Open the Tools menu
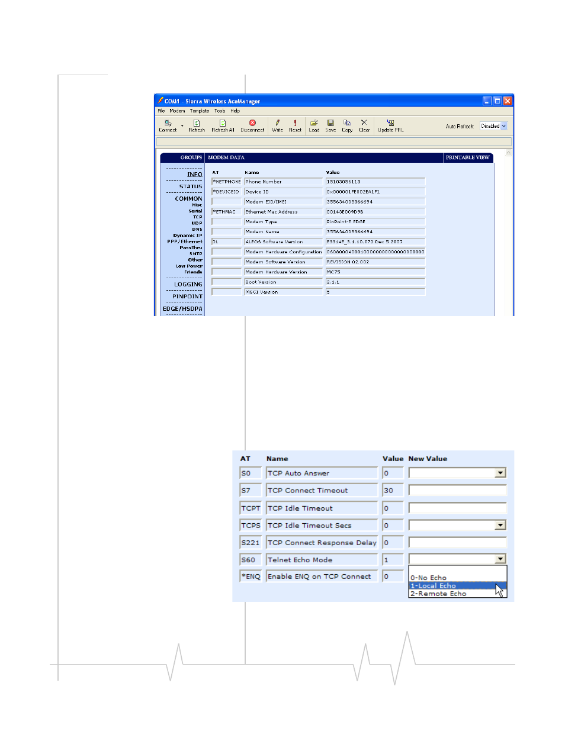565x731 pixels. coord(220,111)
